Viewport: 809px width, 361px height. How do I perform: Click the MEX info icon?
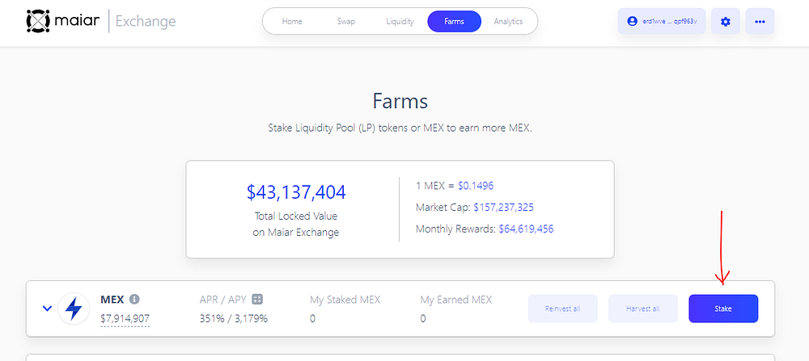(x=134, y=299)
